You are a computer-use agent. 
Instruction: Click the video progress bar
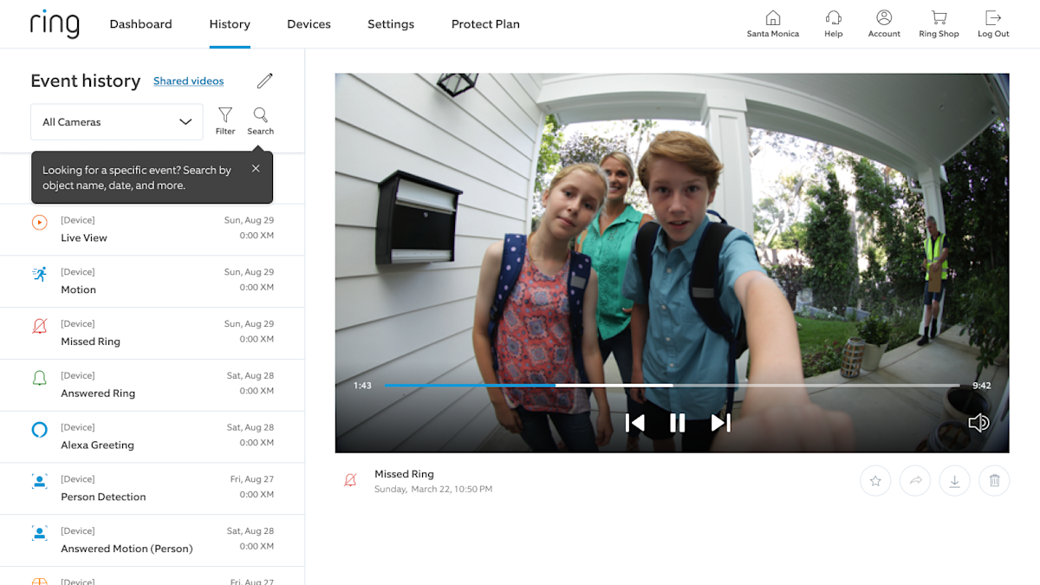click(672, 386)
